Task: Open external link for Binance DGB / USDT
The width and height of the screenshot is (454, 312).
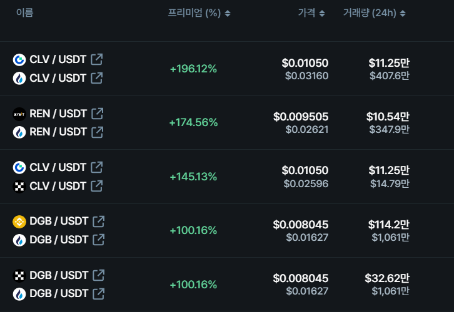Action: pyautogui.click(x=98, y=222)
